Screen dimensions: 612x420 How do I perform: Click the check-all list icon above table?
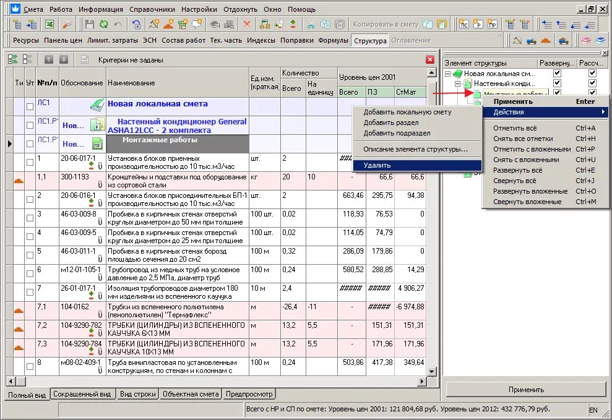12,59
